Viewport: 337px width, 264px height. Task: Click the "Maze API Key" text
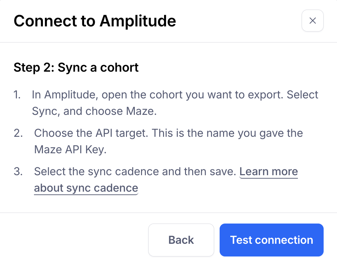pos(69,150)
